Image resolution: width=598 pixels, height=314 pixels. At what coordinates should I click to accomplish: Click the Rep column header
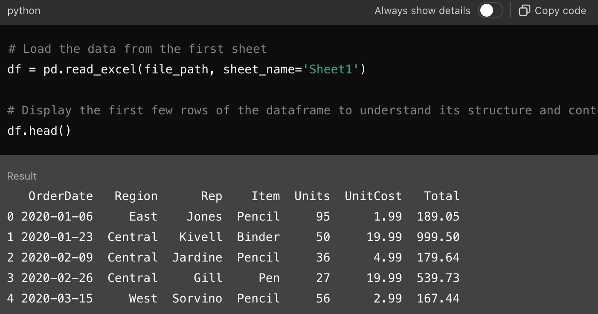pos(212,196)
